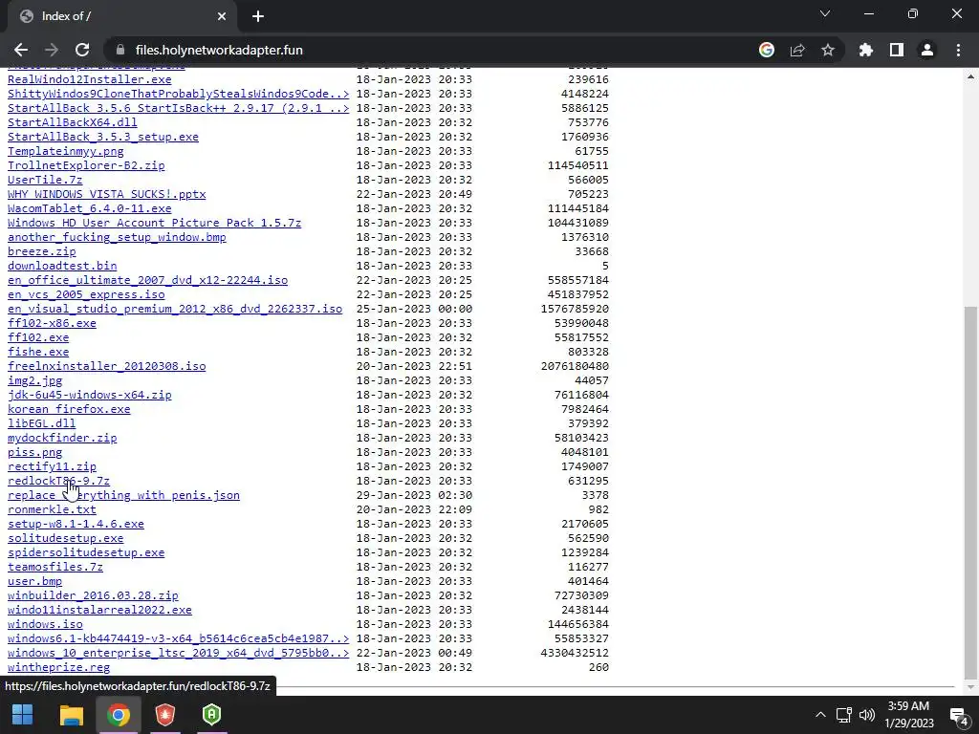The image size is (979, 734).
Task: Open Chrome's three-dot menu
Action: (x=958, y=50)
